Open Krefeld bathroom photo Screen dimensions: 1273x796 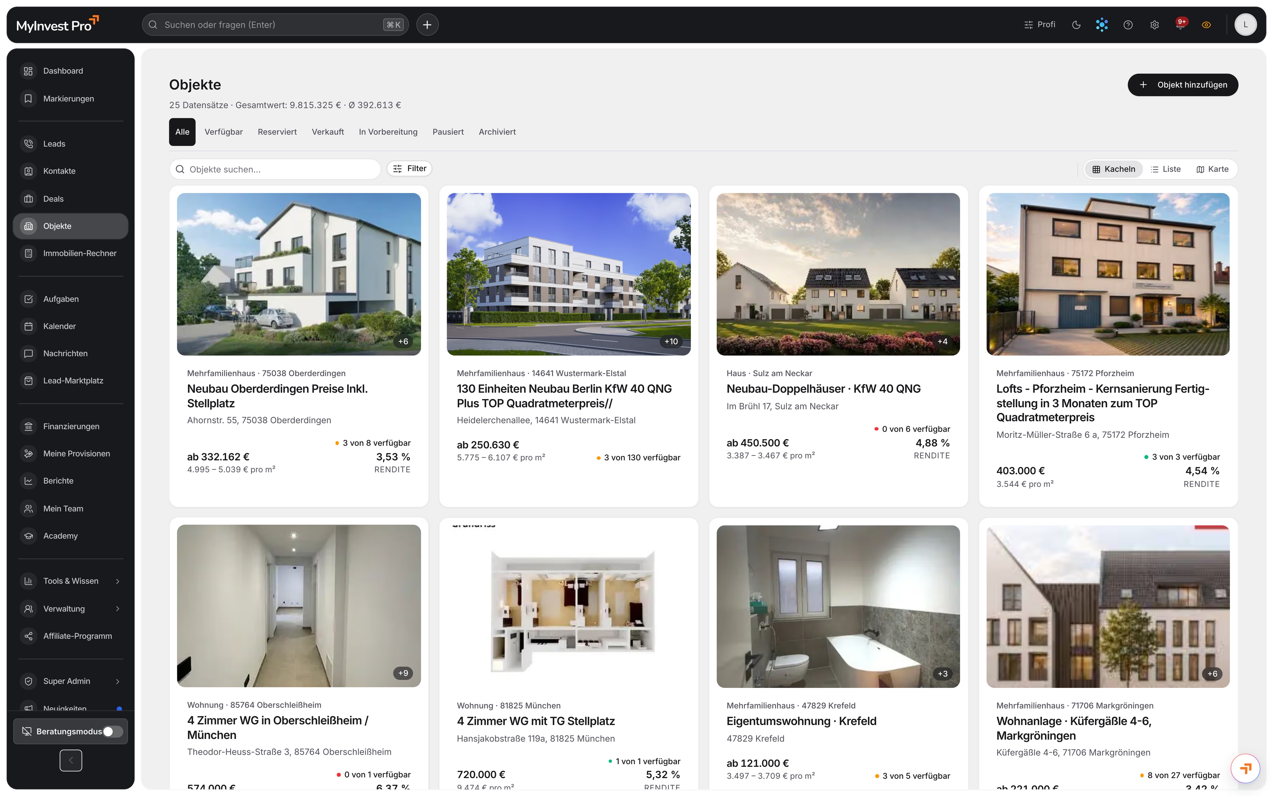tap(838, 606)
